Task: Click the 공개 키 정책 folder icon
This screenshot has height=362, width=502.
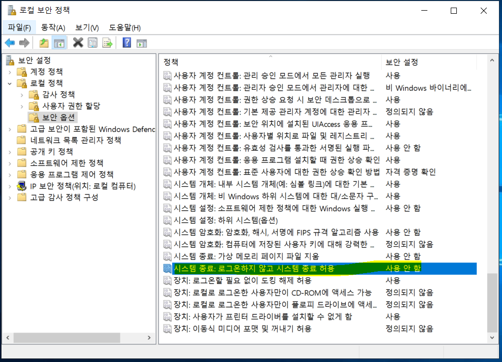Action: tap(22, 151)
